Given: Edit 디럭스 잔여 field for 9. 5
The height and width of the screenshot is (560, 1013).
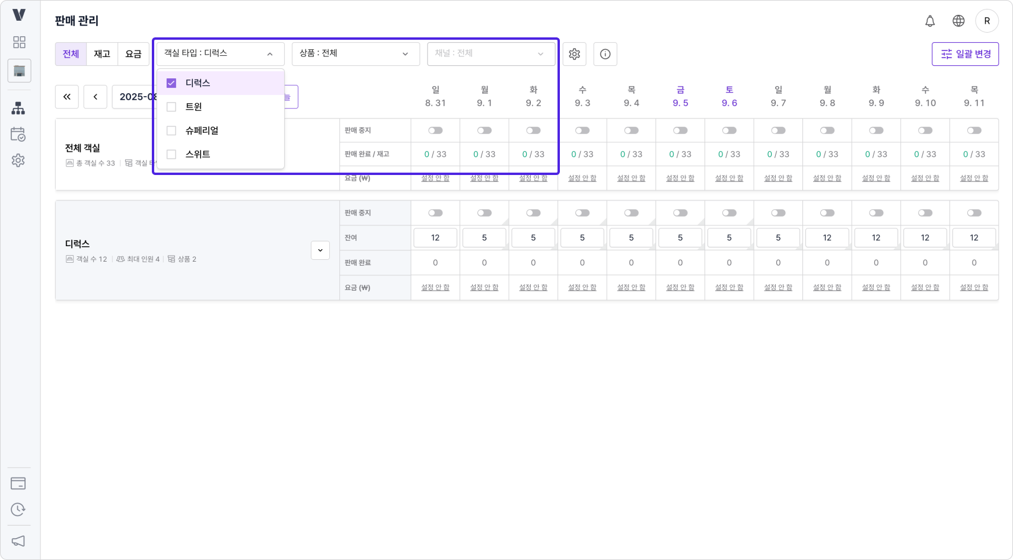Looking at the screenshot, I should point(680,238).
